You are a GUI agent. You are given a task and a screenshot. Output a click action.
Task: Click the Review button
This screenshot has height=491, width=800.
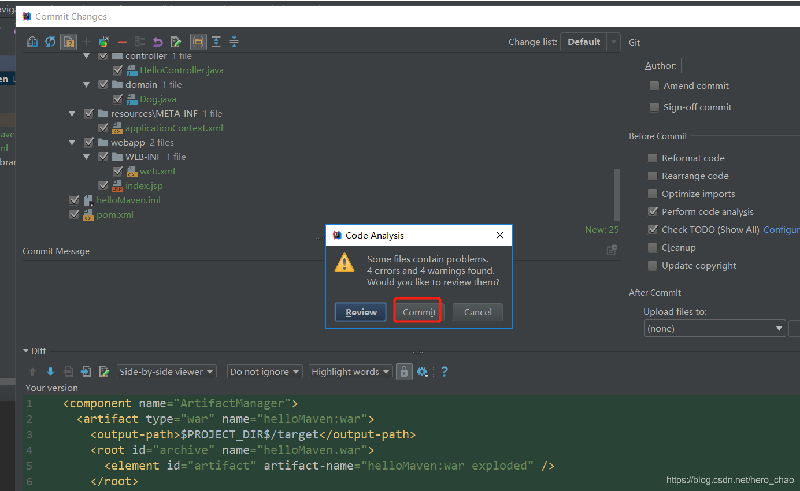(x=361, y=312)
